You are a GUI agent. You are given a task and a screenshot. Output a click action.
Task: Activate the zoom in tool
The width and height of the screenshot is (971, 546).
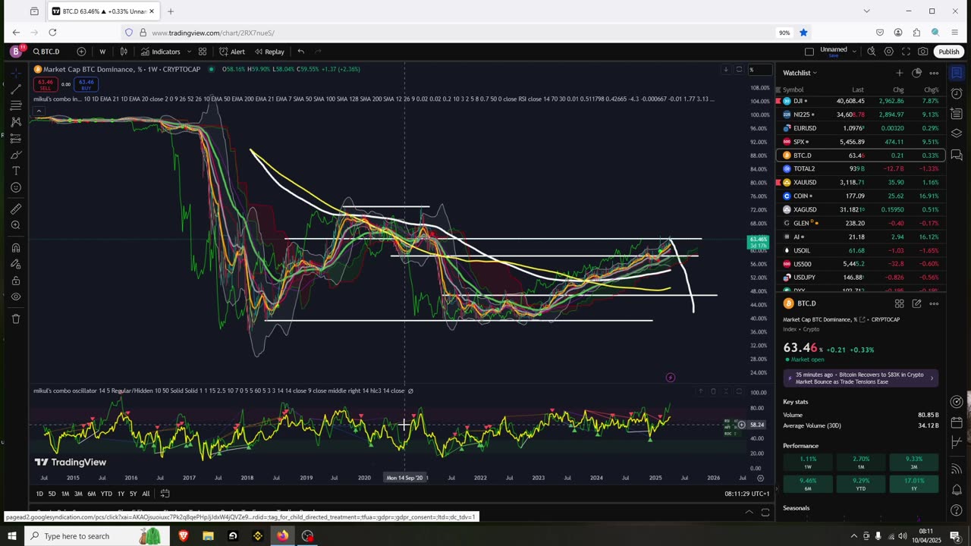[x=16, y=225]
